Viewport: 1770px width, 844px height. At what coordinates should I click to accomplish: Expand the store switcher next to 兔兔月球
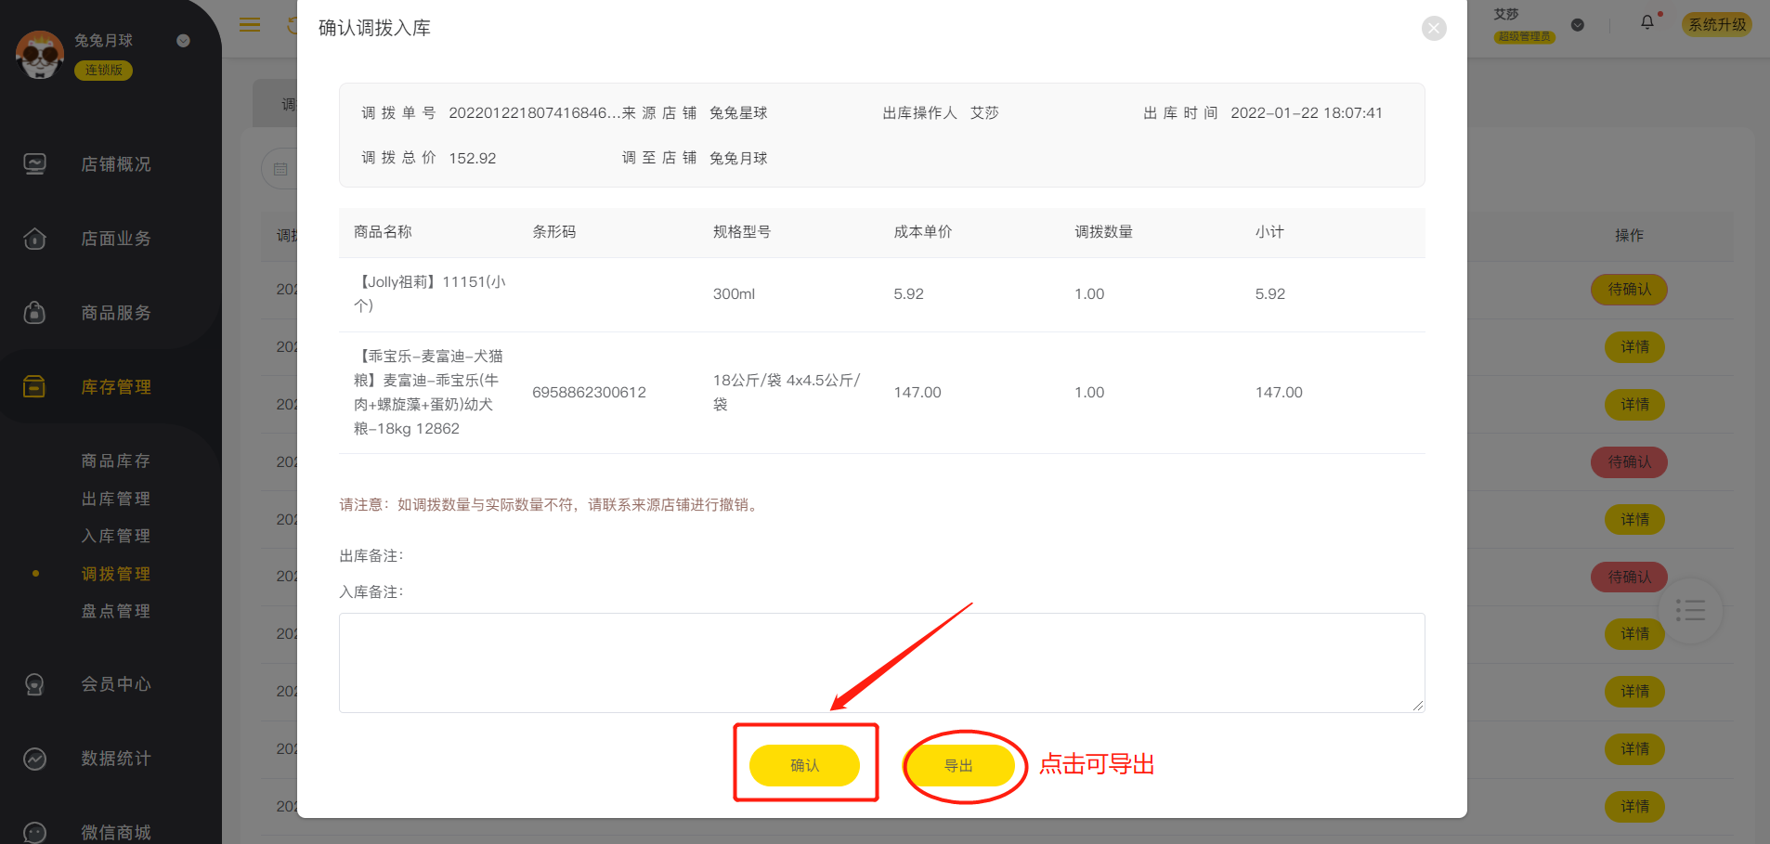[183, 41]
